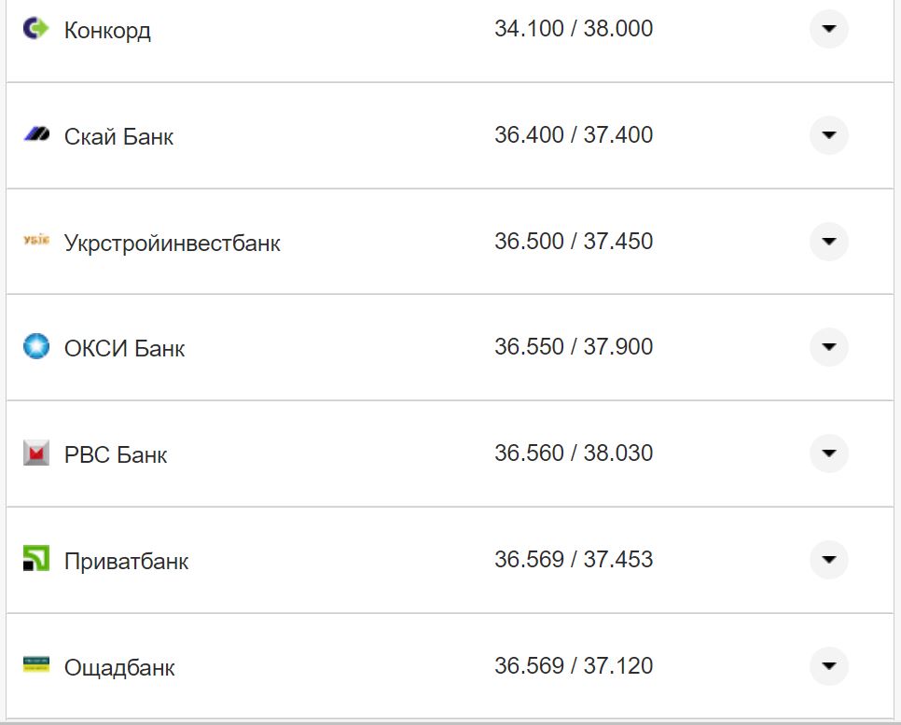Click the Скай Банк logo icon
Image resolution: width=901 pixels, height=725 pixels.
(x=35, y=135)
